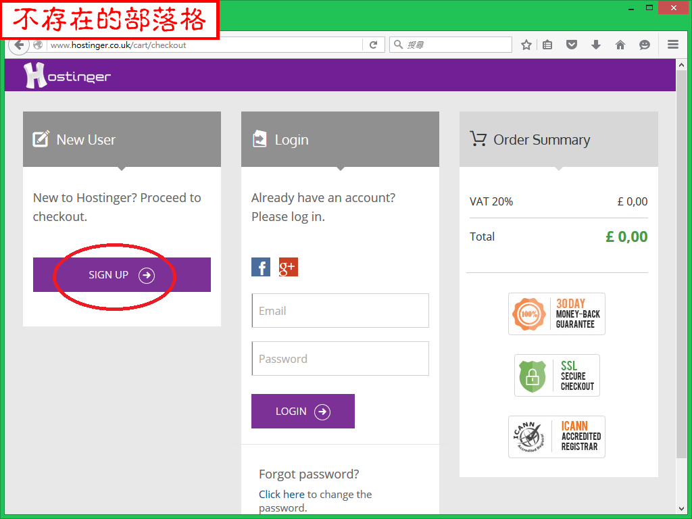
Task: Log in with Facebook icon
Action: (261, 267)
